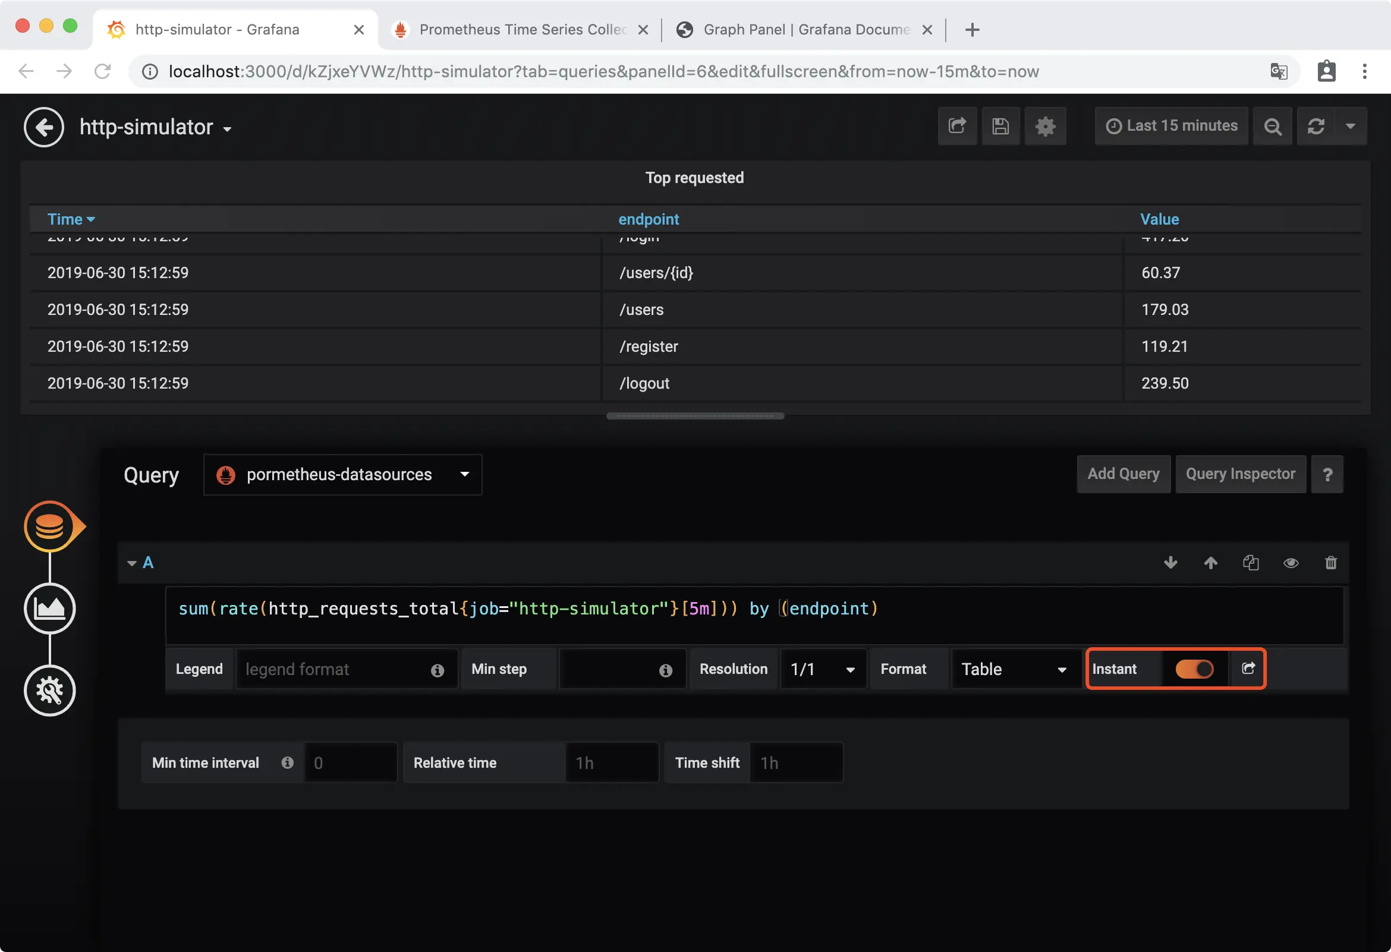Show Min time interval info icon
Image resolution: width=1391 pixels, height=952 pixels.
click(x=287, y=762)
